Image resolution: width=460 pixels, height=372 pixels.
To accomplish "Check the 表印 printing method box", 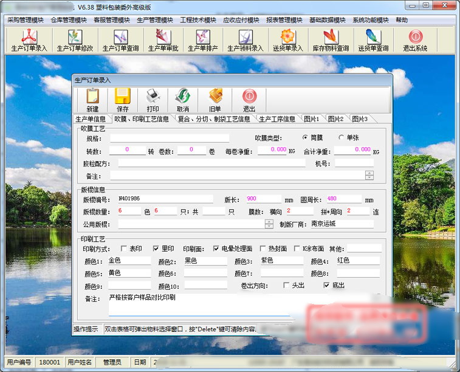I will pos(124,249).
